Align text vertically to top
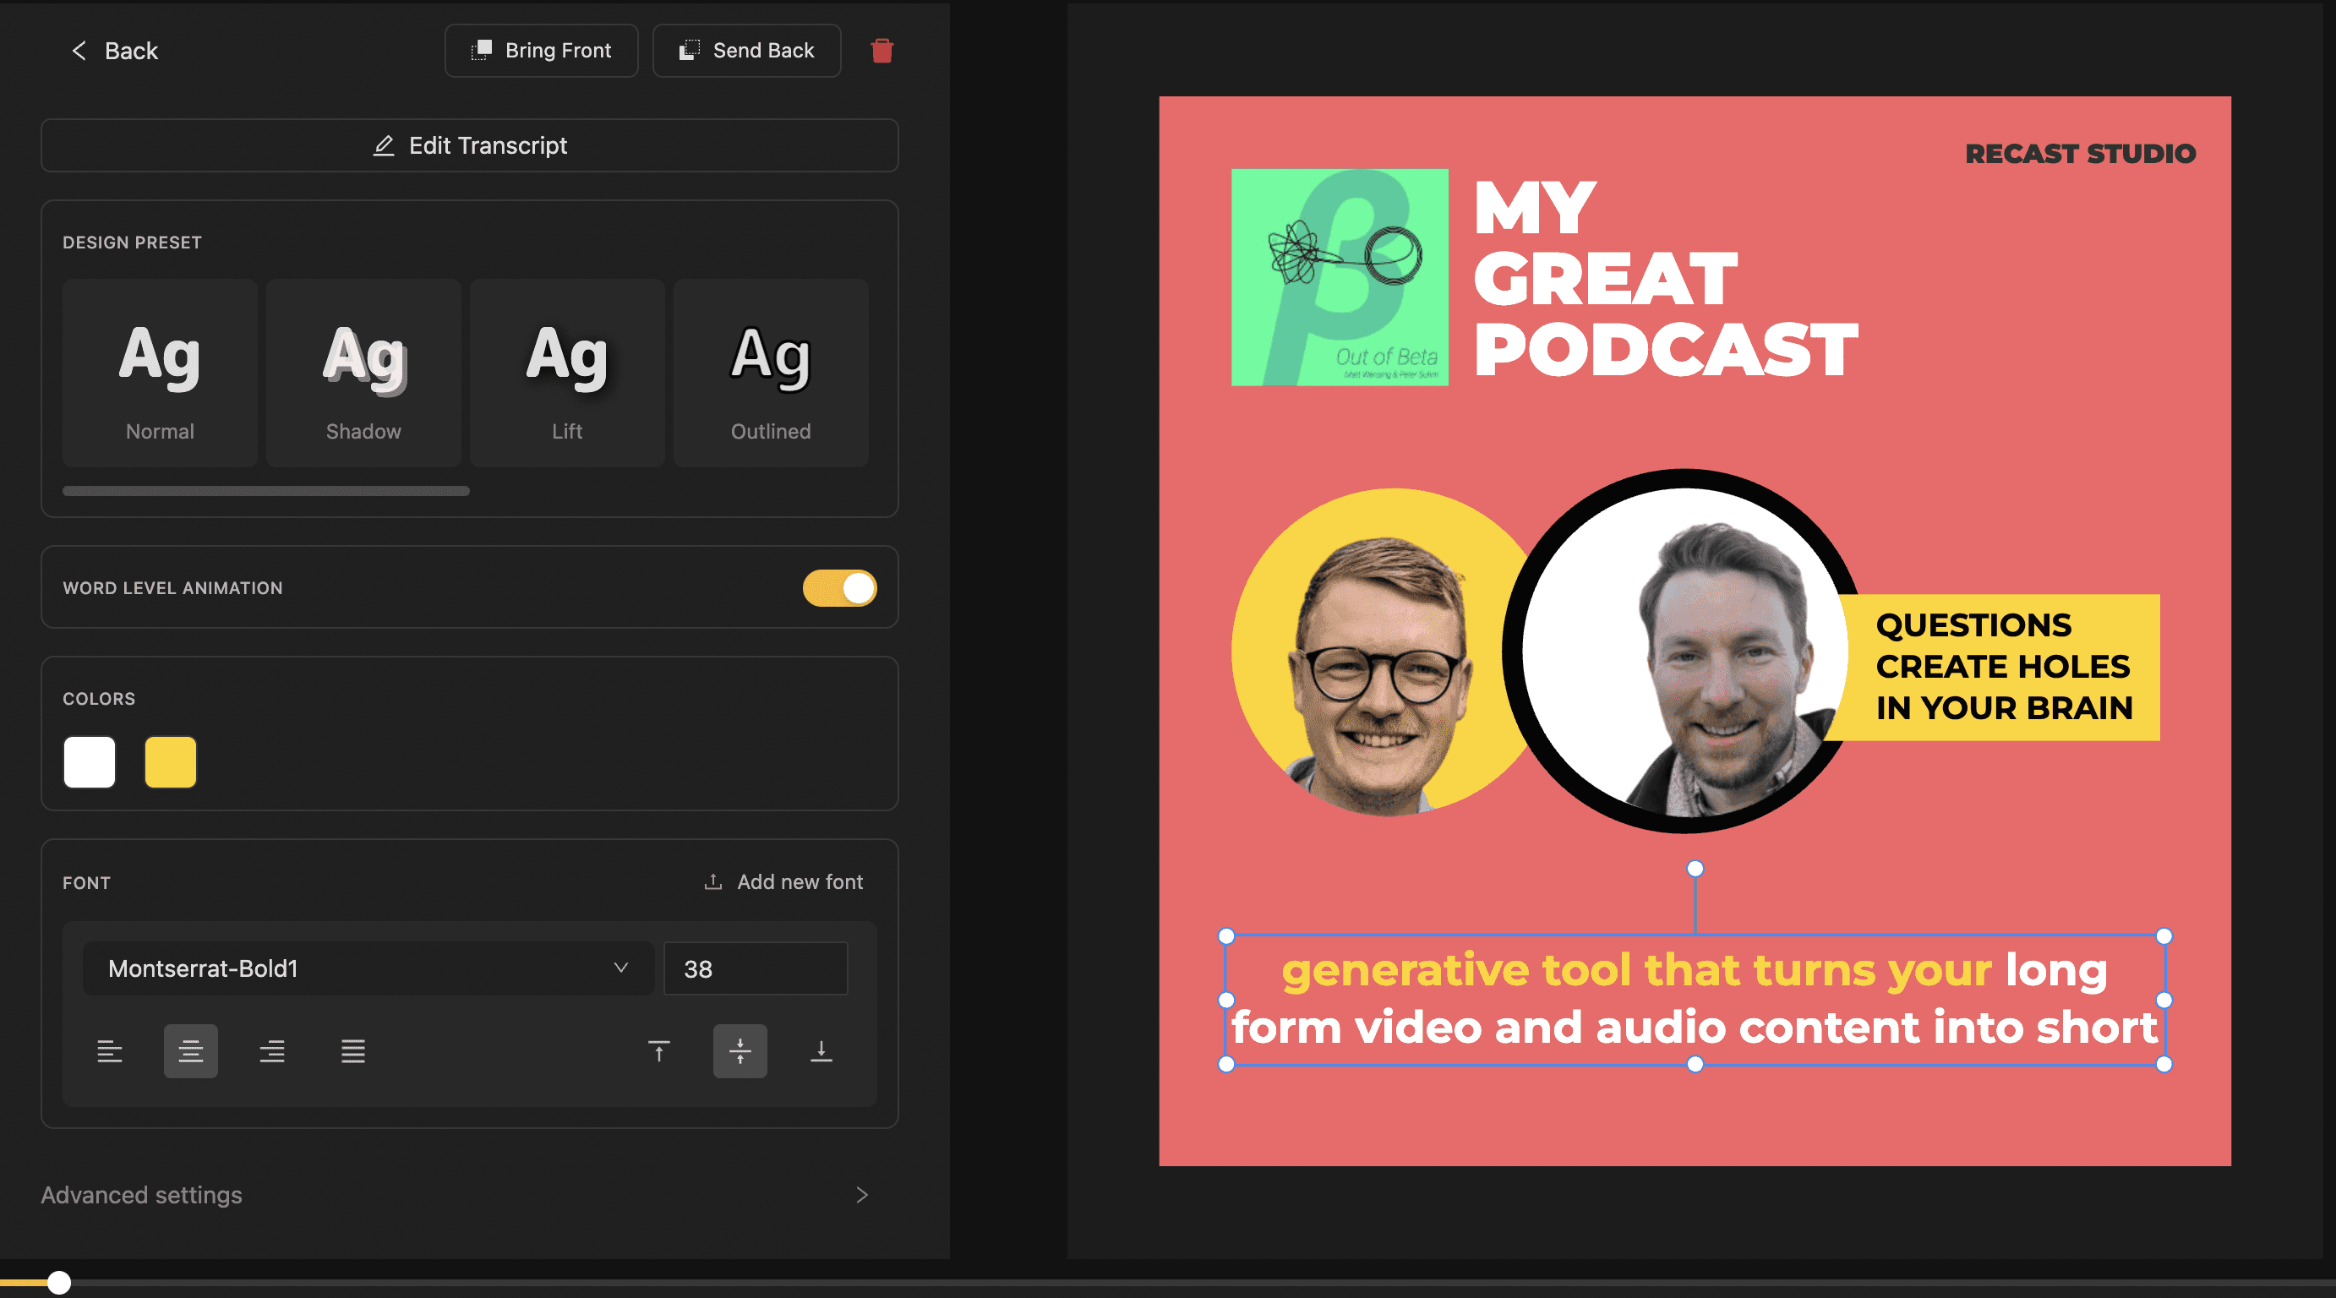The width and height of the screenshot is (2336, 1298). tap(659, 1051)
